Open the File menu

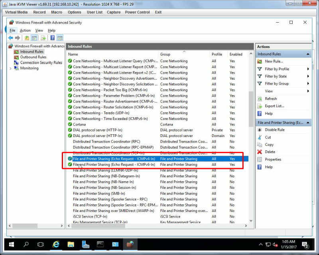tap(12, 31)
